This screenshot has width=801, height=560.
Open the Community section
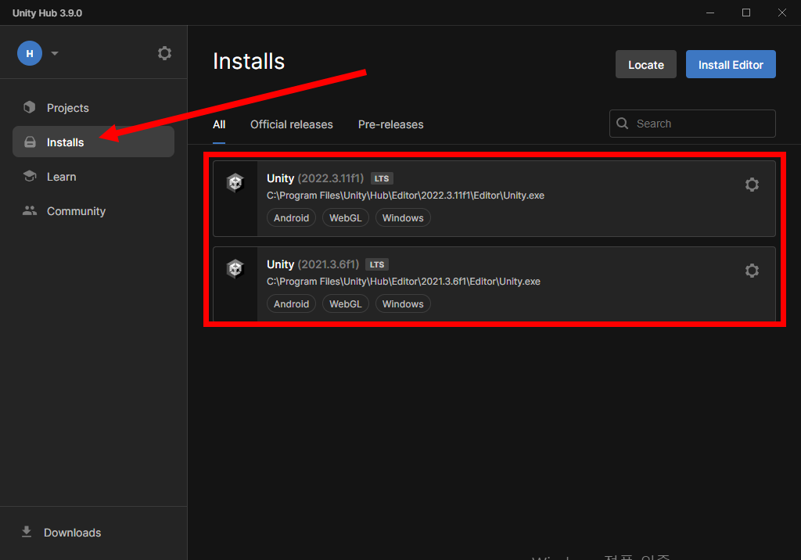pos(94,211)
